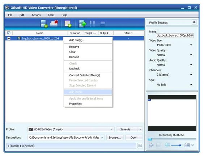The width and height of the screenshot is (204, 156).
Task: Open the log icon beside status bar
Action: click(140, 146)
